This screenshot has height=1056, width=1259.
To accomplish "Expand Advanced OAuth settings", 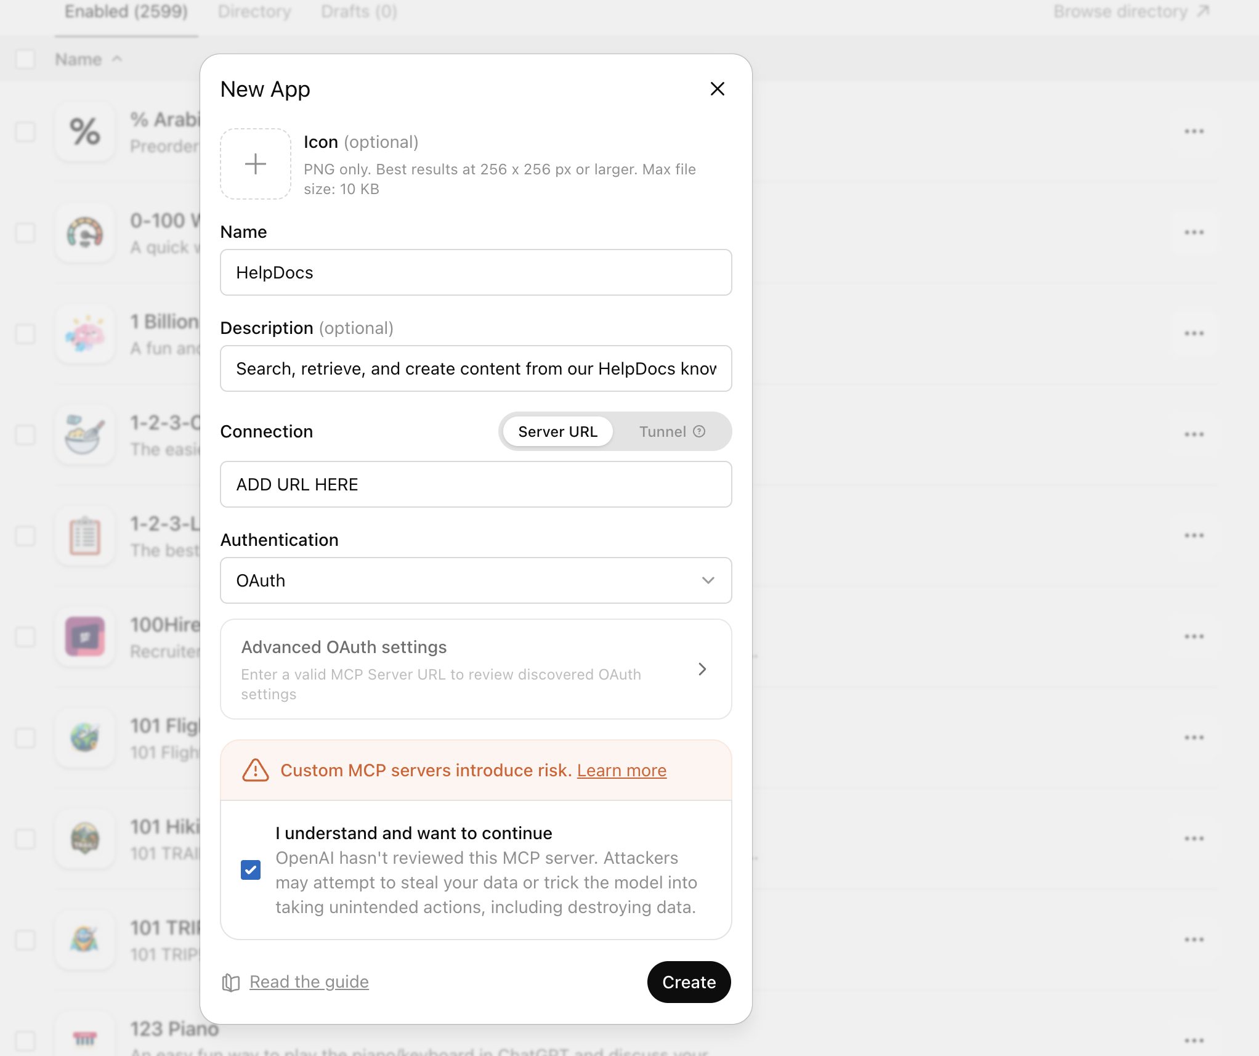I will tap(476, 669).
